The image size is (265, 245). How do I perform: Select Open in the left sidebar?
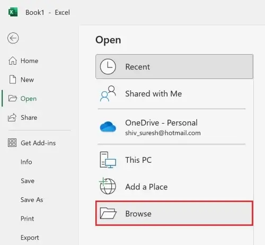(22, 99)
